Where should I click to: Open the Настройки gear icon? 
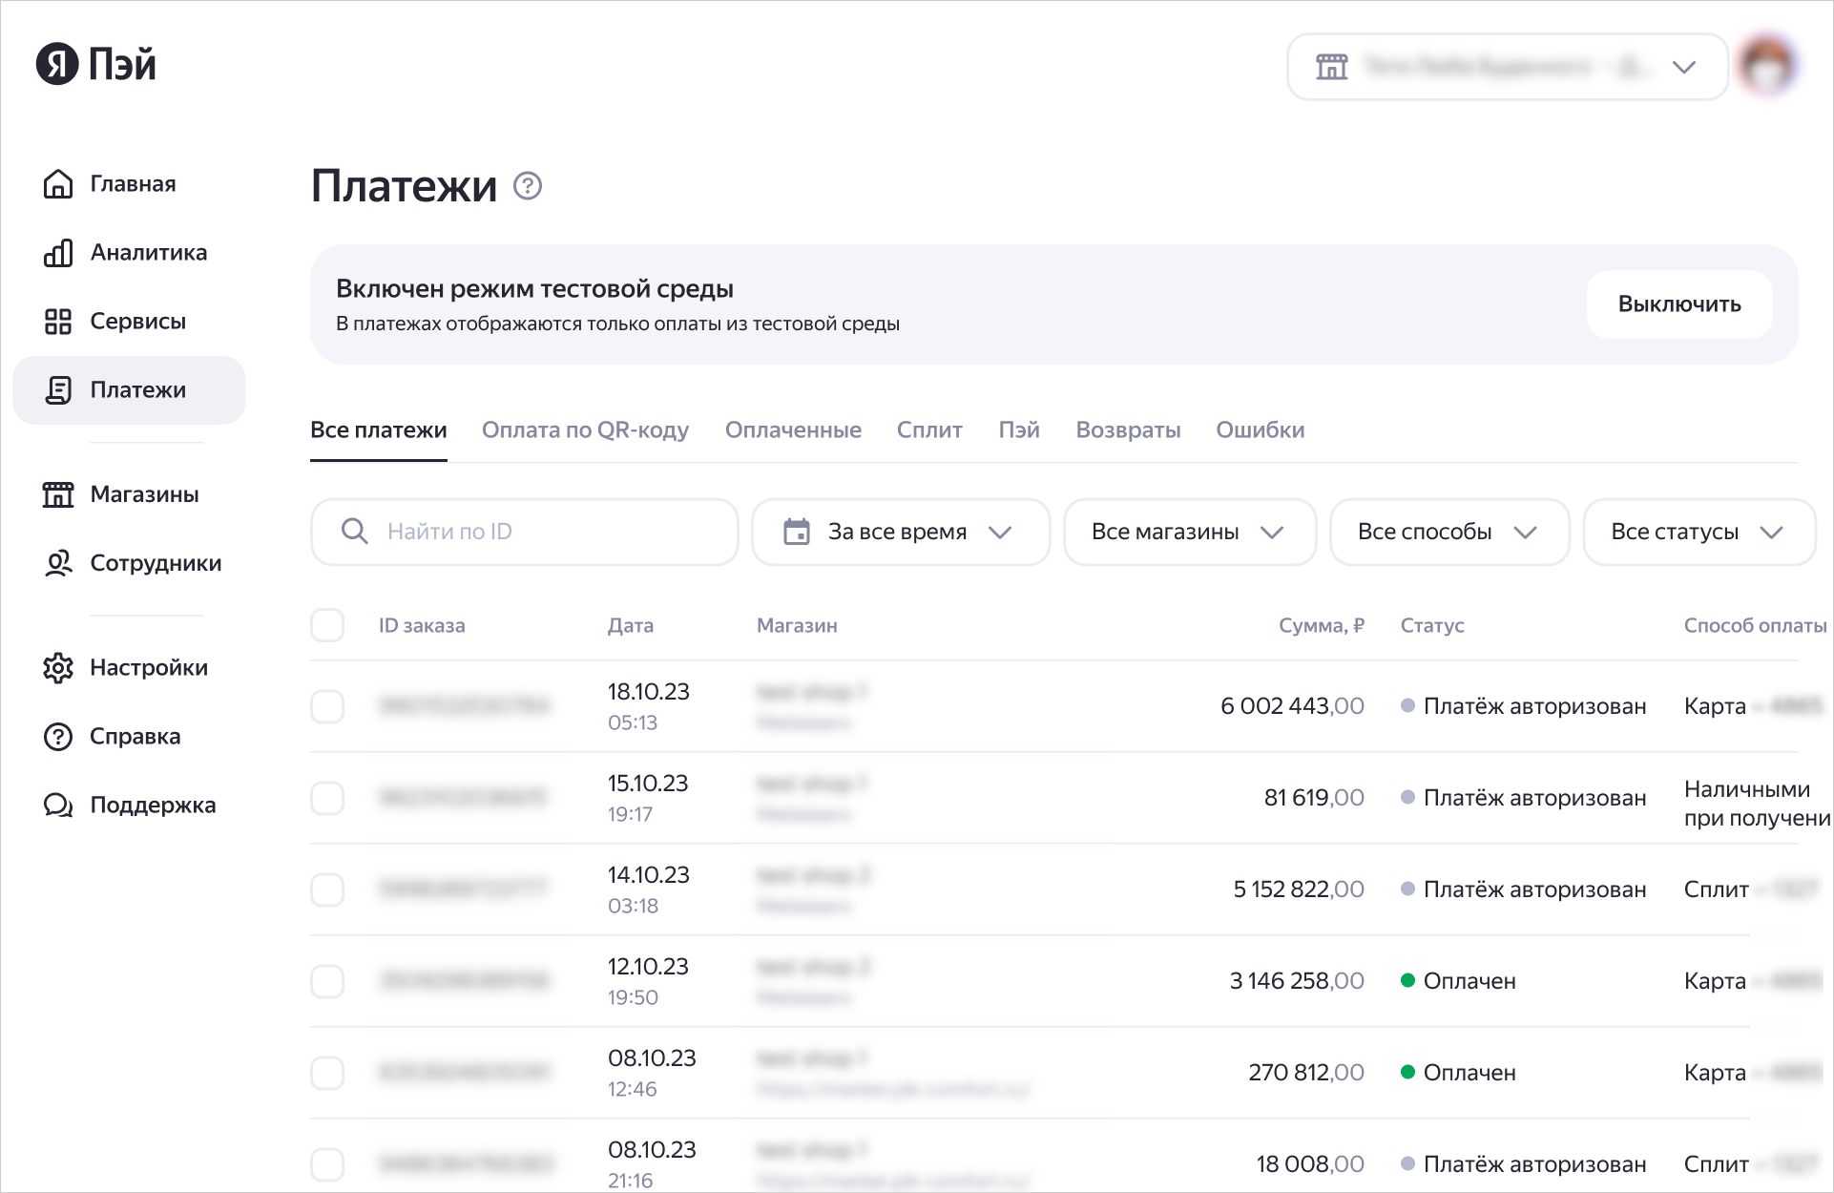click(x=58, y=668)
